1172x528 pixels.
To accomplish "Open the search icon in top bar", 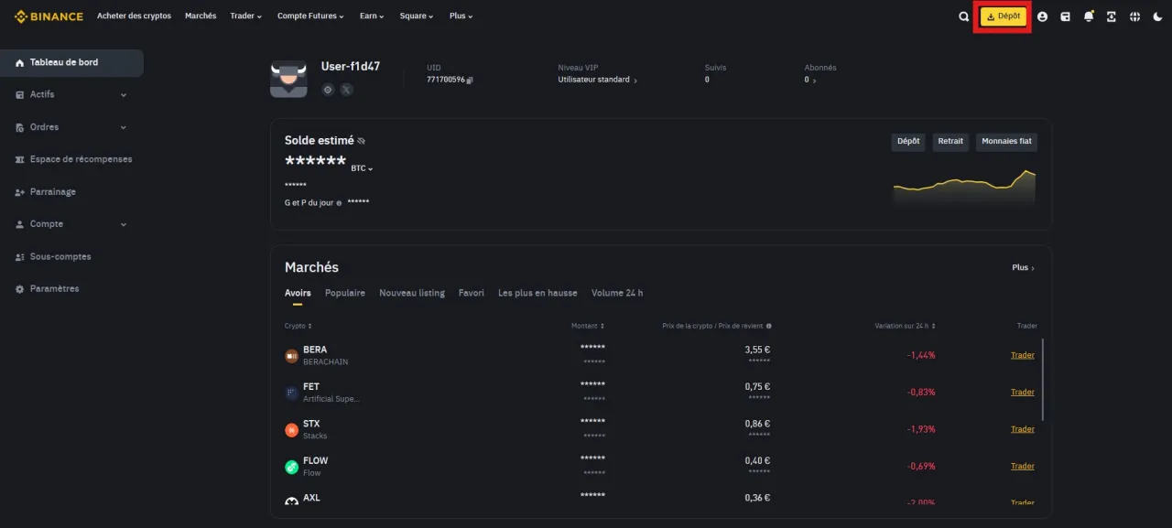I will point(964,16).
